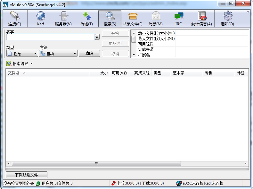Click the results horizontal scrollbar left arrow

[x=9, y=163]
